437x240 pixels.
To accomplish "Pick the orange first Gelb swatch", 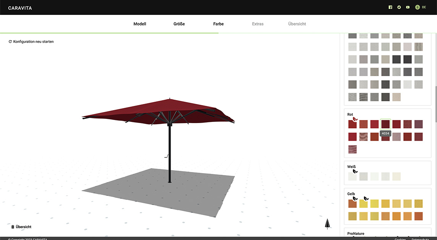I will (353, 203).
